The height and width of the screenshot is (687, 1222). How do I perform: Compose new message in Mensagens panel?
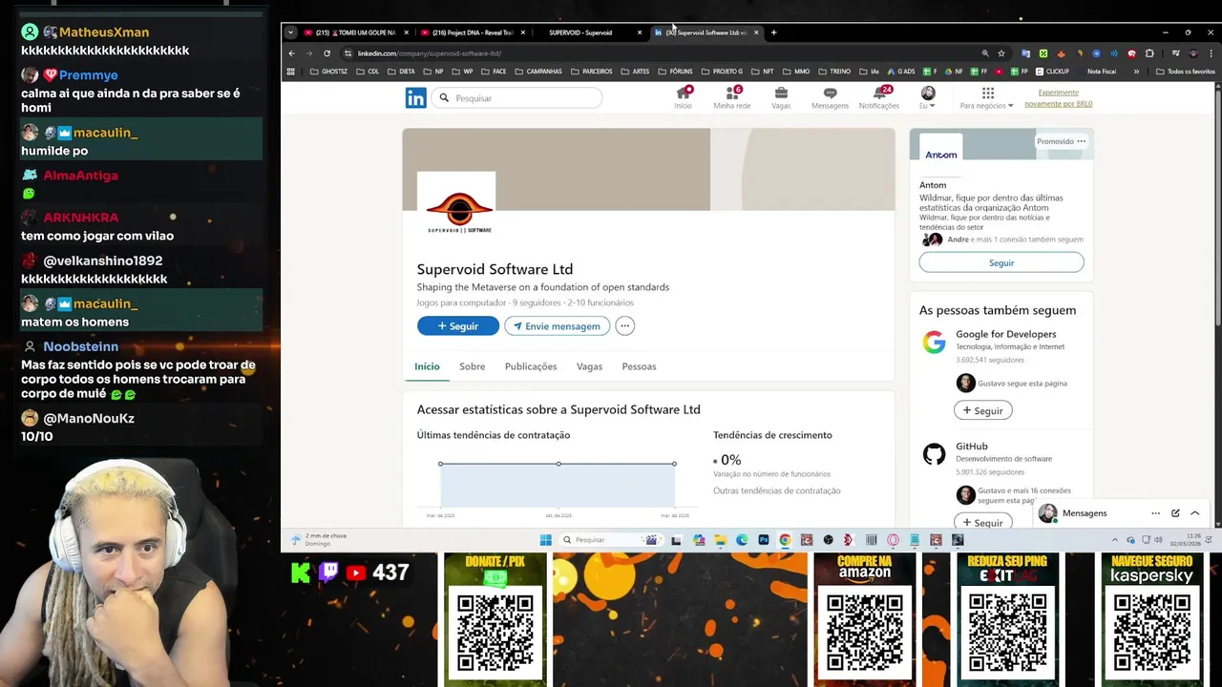(1175, 513)
